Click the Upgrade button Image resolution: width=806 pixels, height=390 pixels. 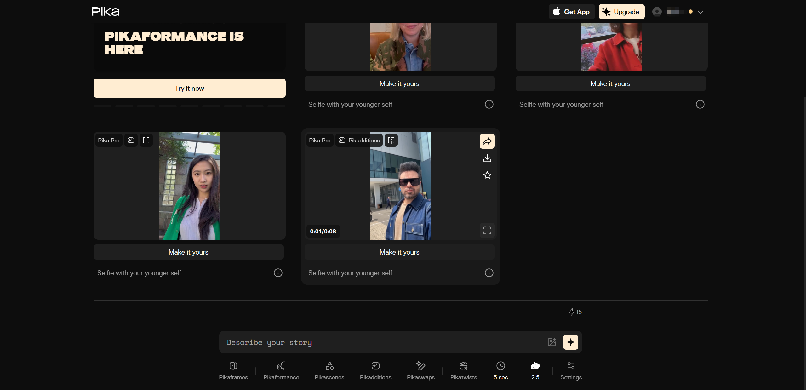point(621,12)
